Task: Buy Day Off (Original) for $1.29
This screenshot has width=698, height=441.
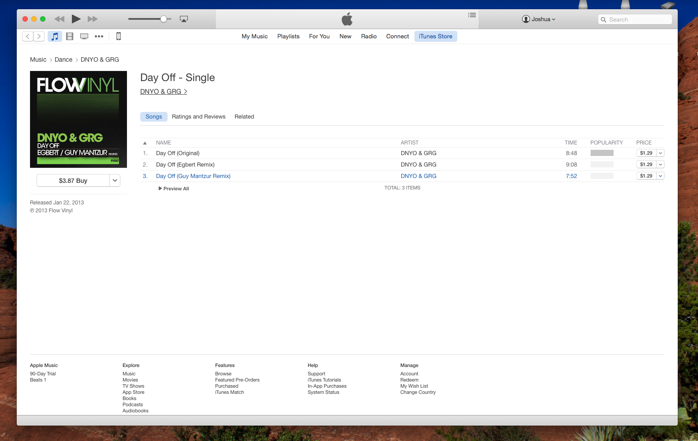Action: coord(646,153)
